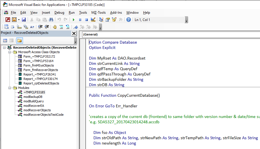
Task: Open the Properties Window icon
Action: (x=108, y=20)
